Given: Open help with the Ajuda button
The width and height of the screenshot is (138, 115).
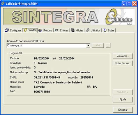Looking at the screenshot, I should click(x=123, y=100).
